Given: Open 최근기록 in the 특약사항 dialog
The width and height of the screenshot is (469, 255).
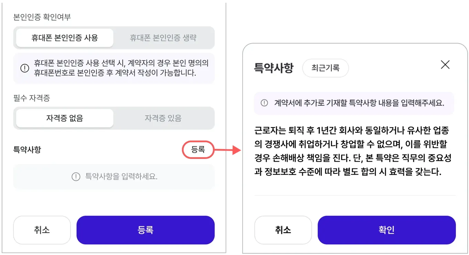Looking at the screenshot, I should point(325,68).
